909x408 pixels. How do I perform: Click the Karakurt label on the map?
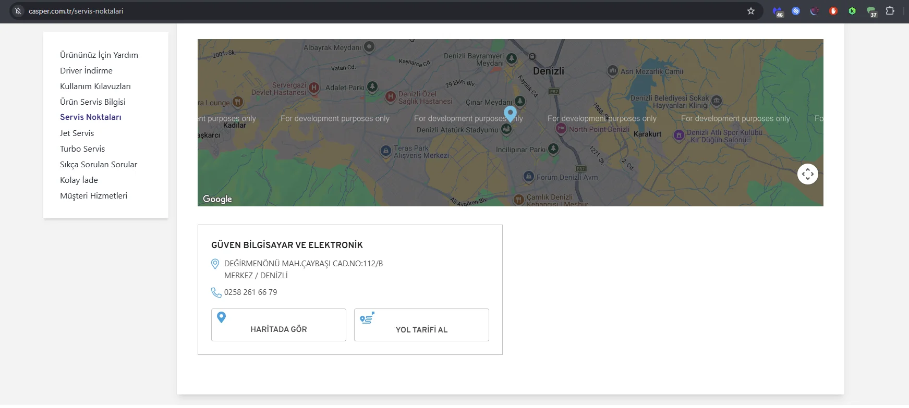pyautogui.click(x=647, y=134)
